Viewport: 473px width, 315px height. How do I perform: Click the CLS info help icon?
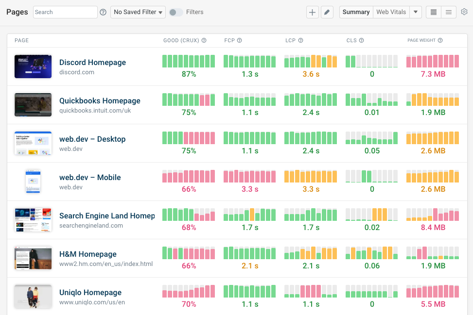click(361, 41)
